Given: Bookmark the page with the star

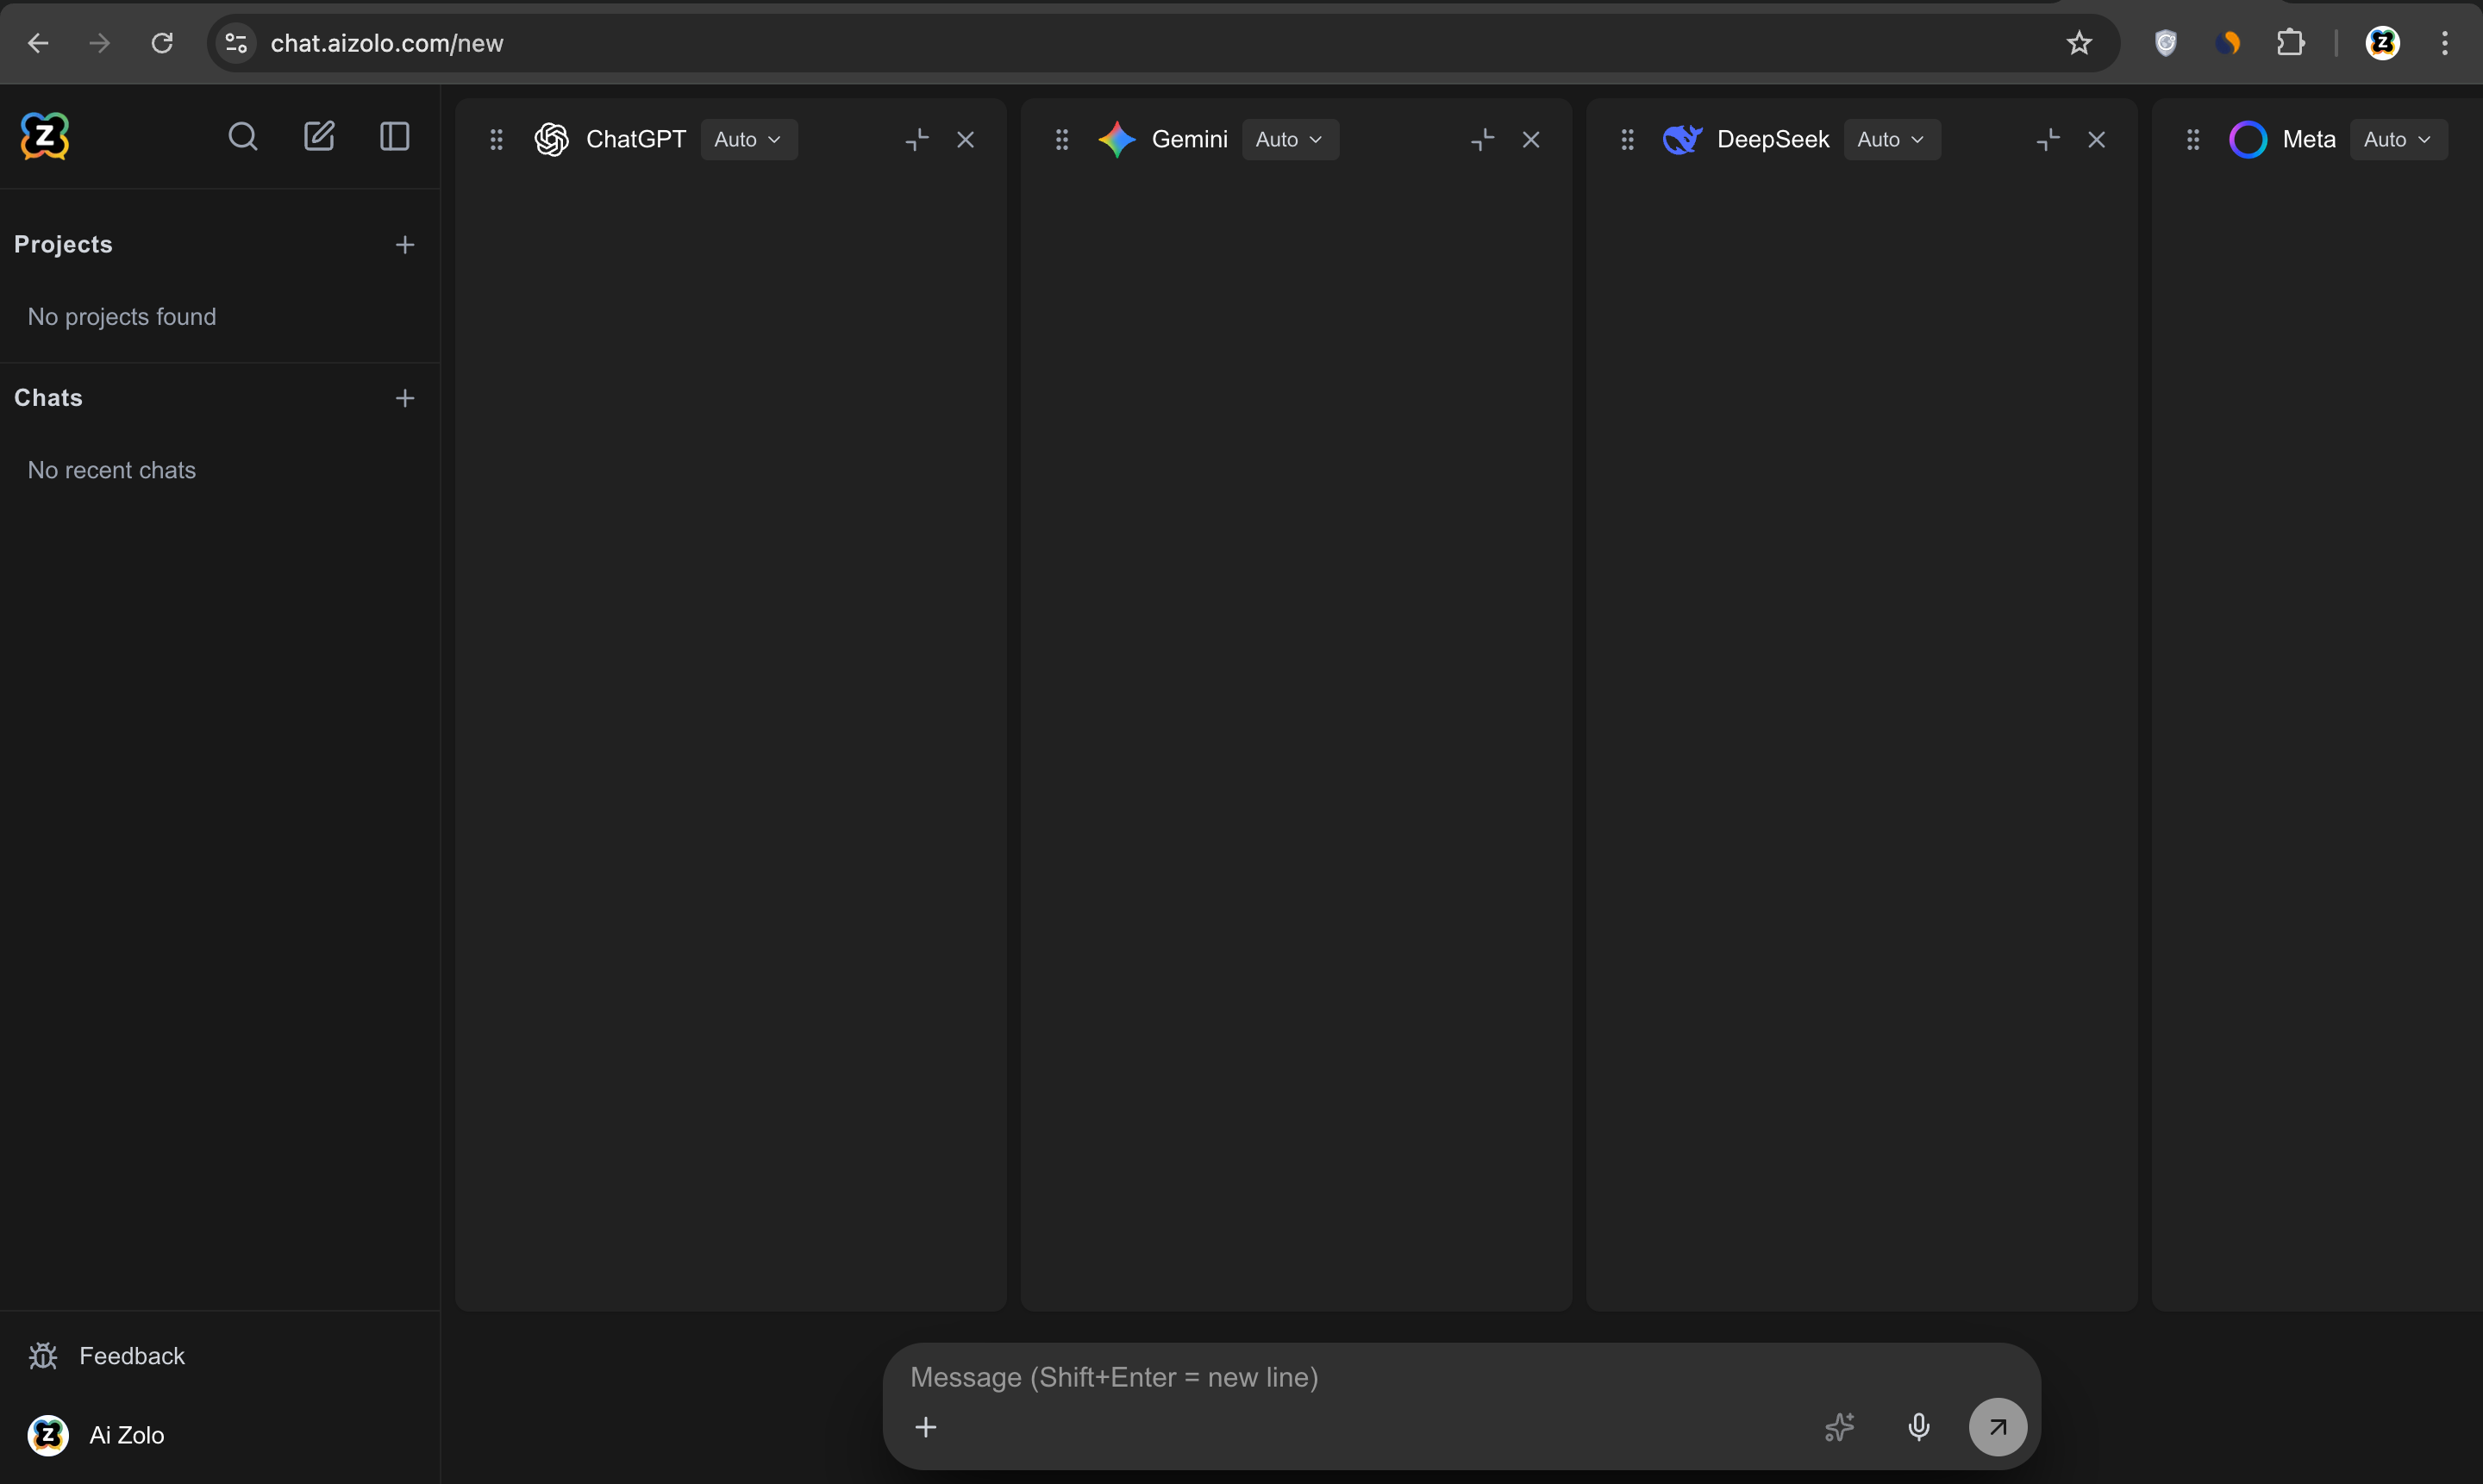Looking at the screenshot, I should pos(2079,42).
